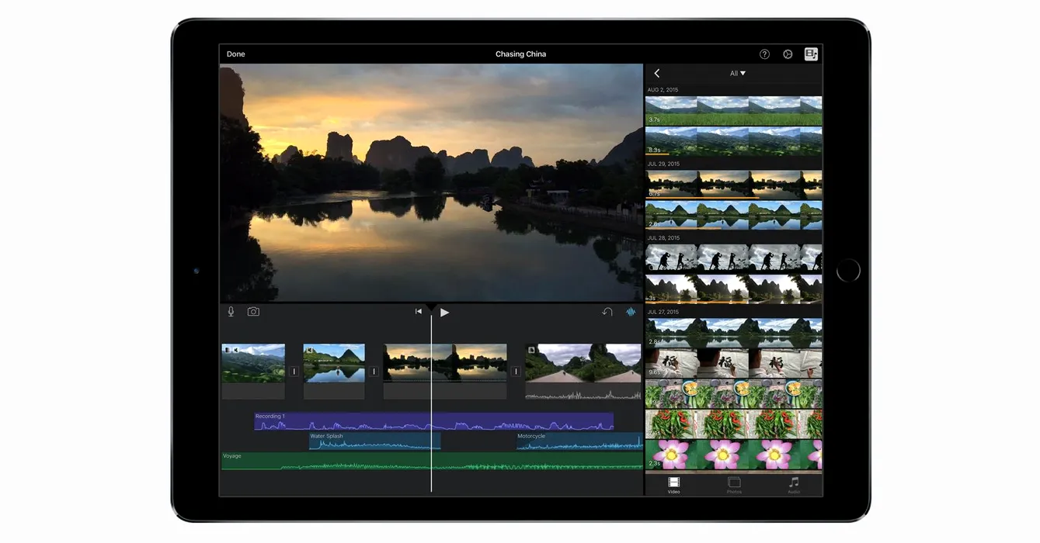Viewport: 1040px width, 543px height.
Task: Select the red chili peppers clip
Action: (733, 424)
